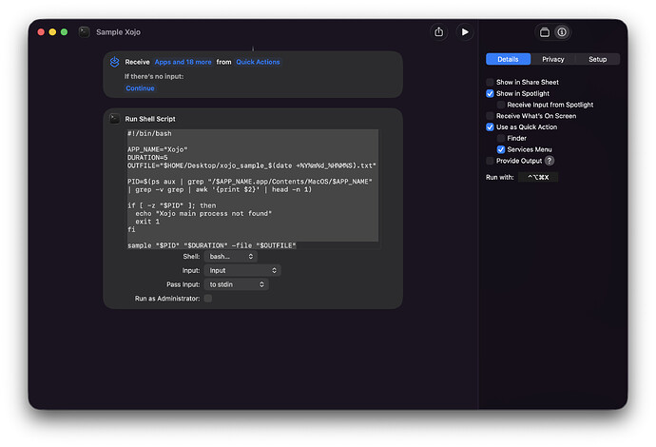Open the Input dropdown menu
This screenshot has height=447, width=656.
point(242,270)
